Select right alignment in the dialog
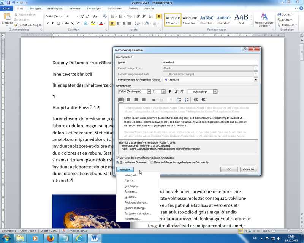This screenshot has height=243, width=304. [x=136, y=100]
